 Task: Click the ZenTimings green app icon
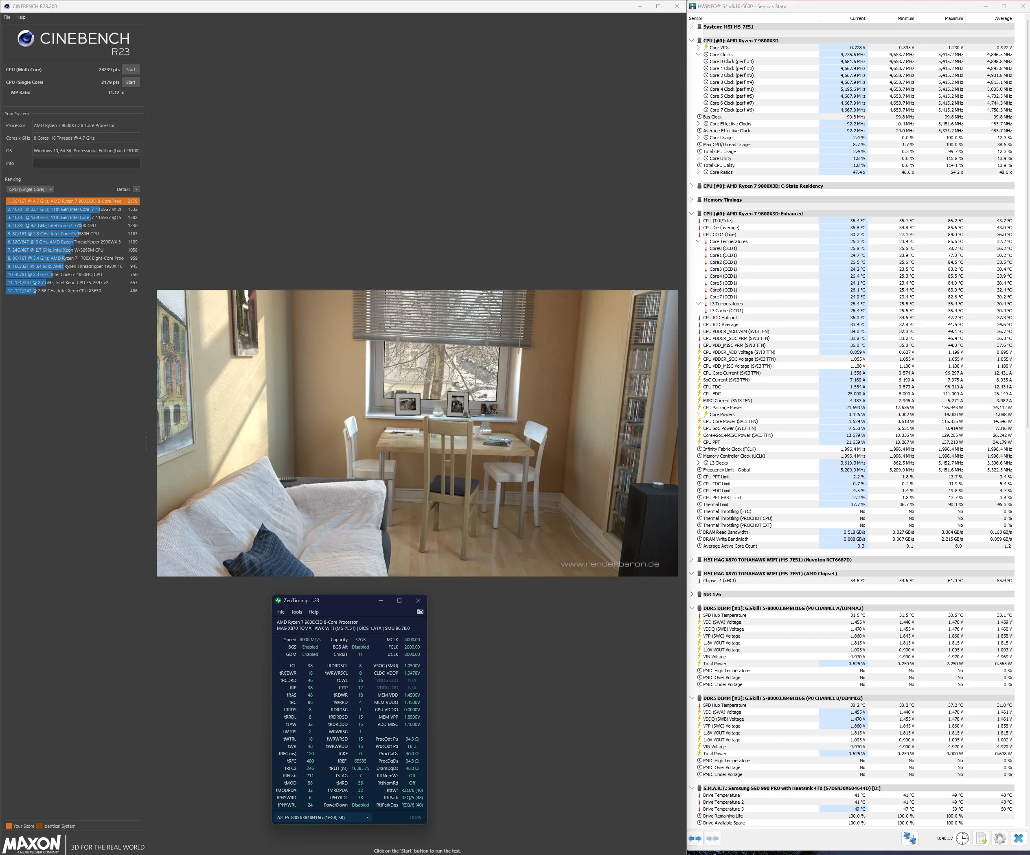coord(278,601)
